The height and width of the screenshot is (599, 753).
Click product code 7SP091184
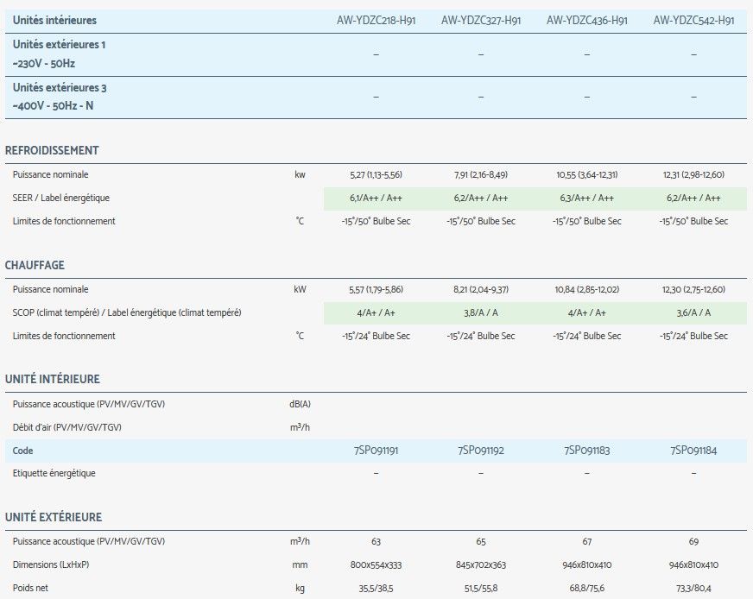click(x=693, y=451)
